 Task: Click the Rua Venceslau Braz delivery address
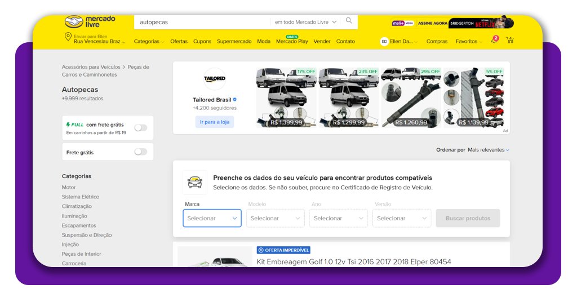pyautogui.click(x=99, y=42)
